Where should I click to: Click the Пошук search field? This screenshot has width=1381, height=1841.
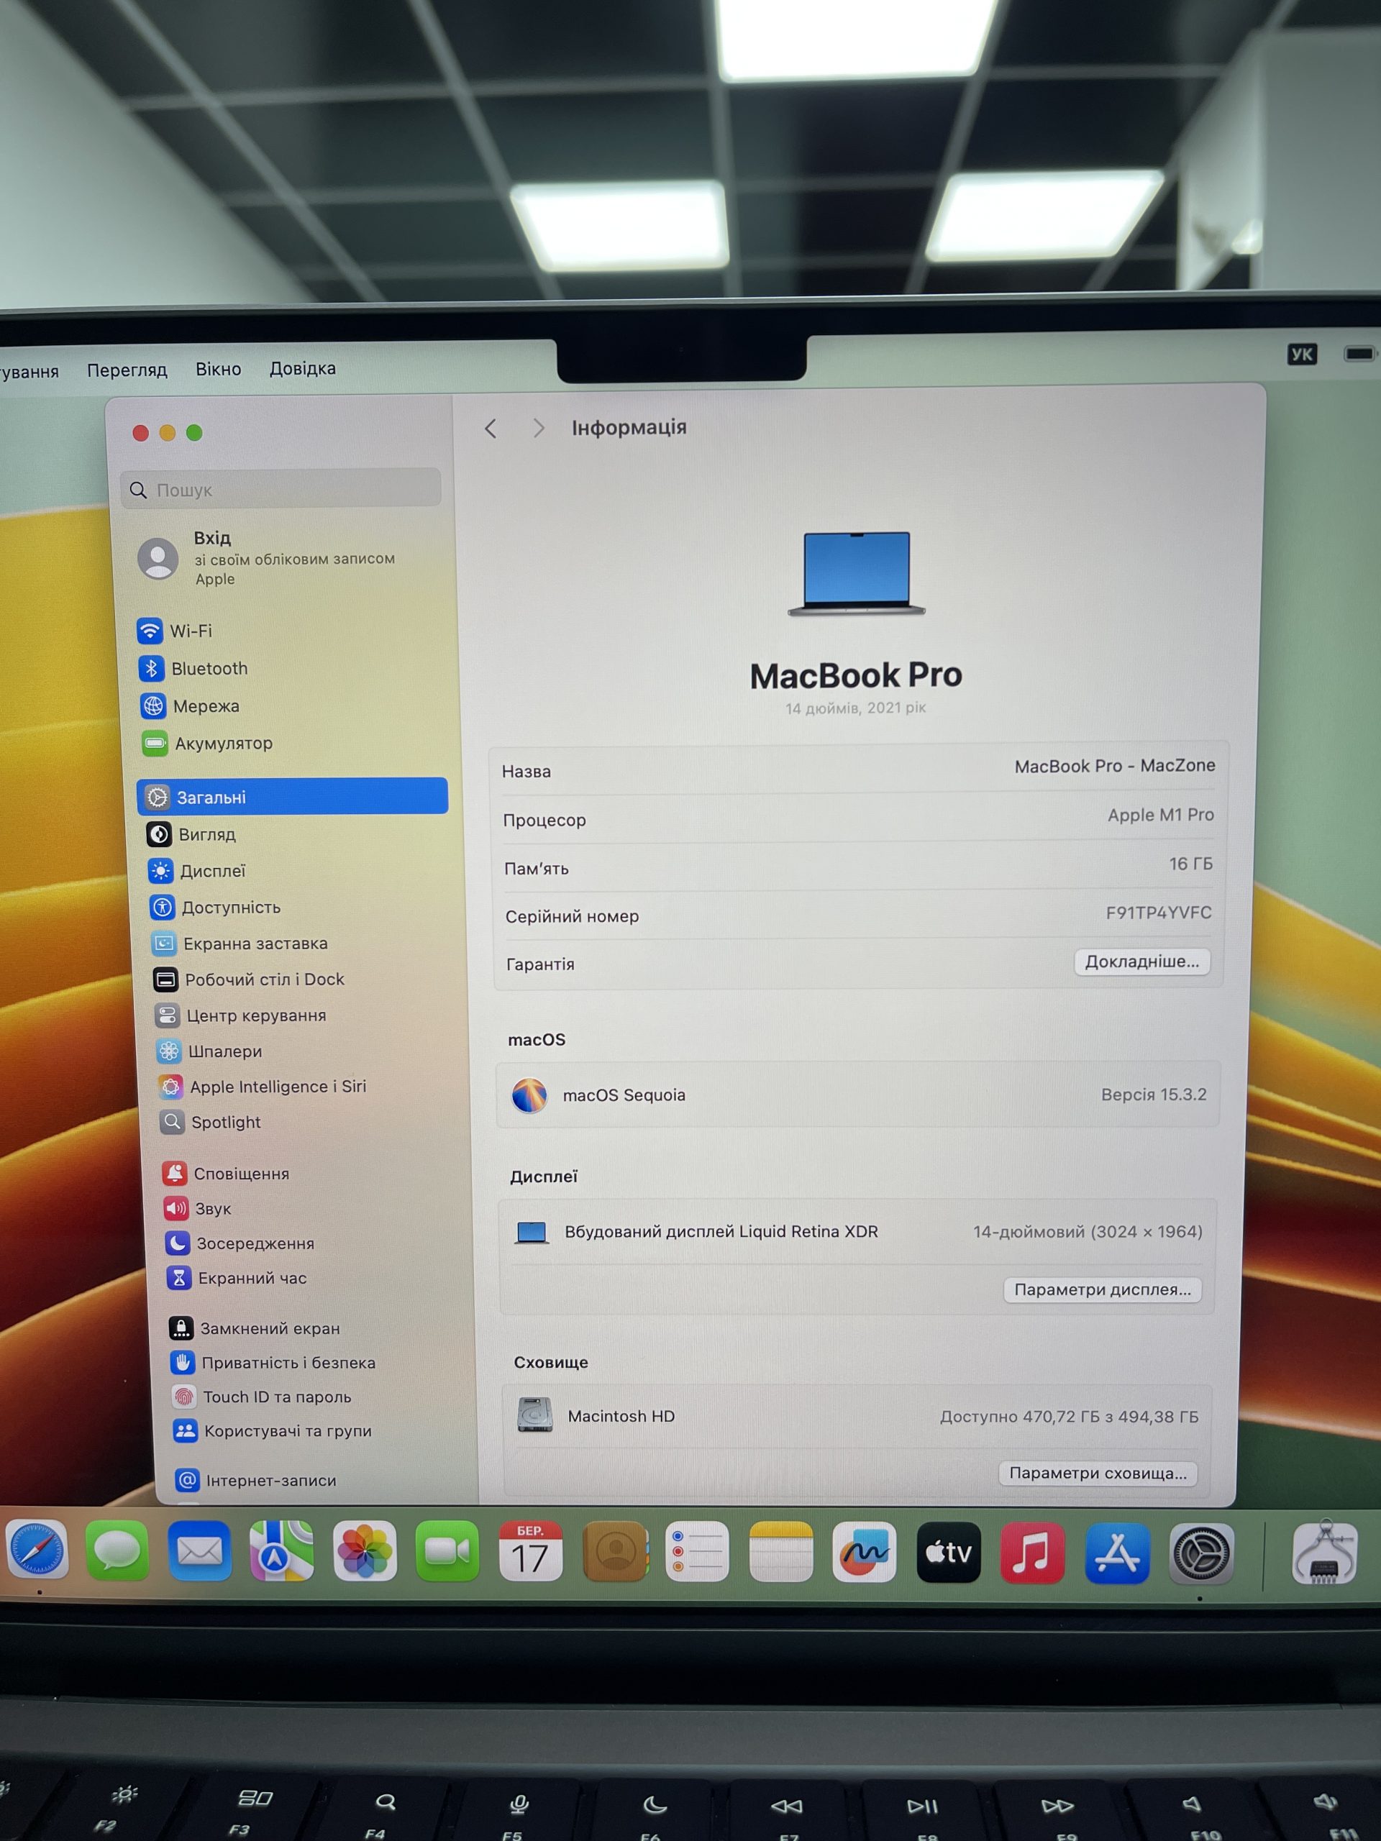[x=281, y=488]
